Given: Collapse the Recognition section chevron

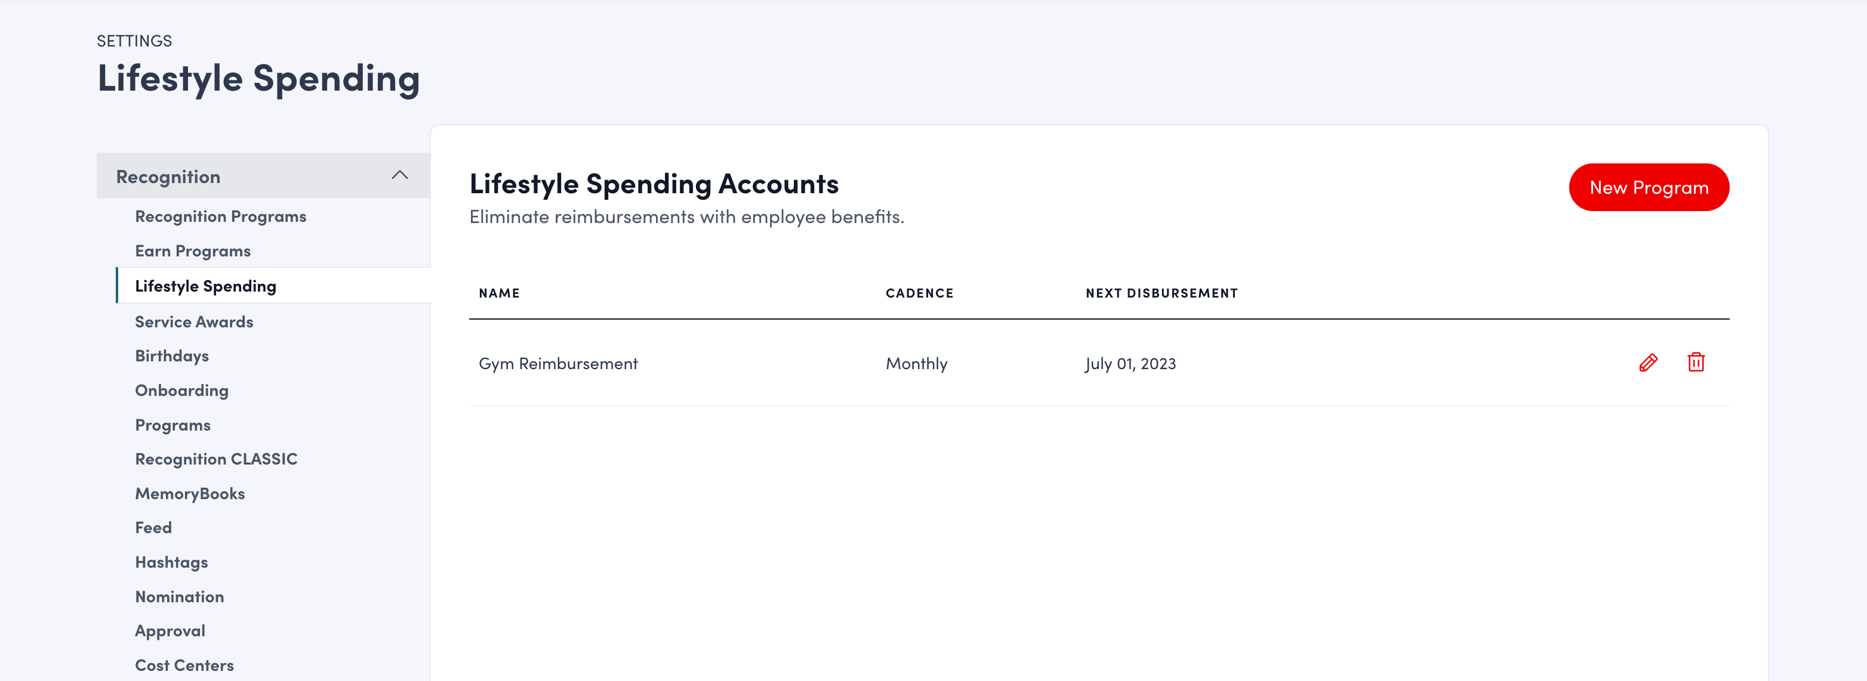Looking at the screenshot, I should point(399,175).
